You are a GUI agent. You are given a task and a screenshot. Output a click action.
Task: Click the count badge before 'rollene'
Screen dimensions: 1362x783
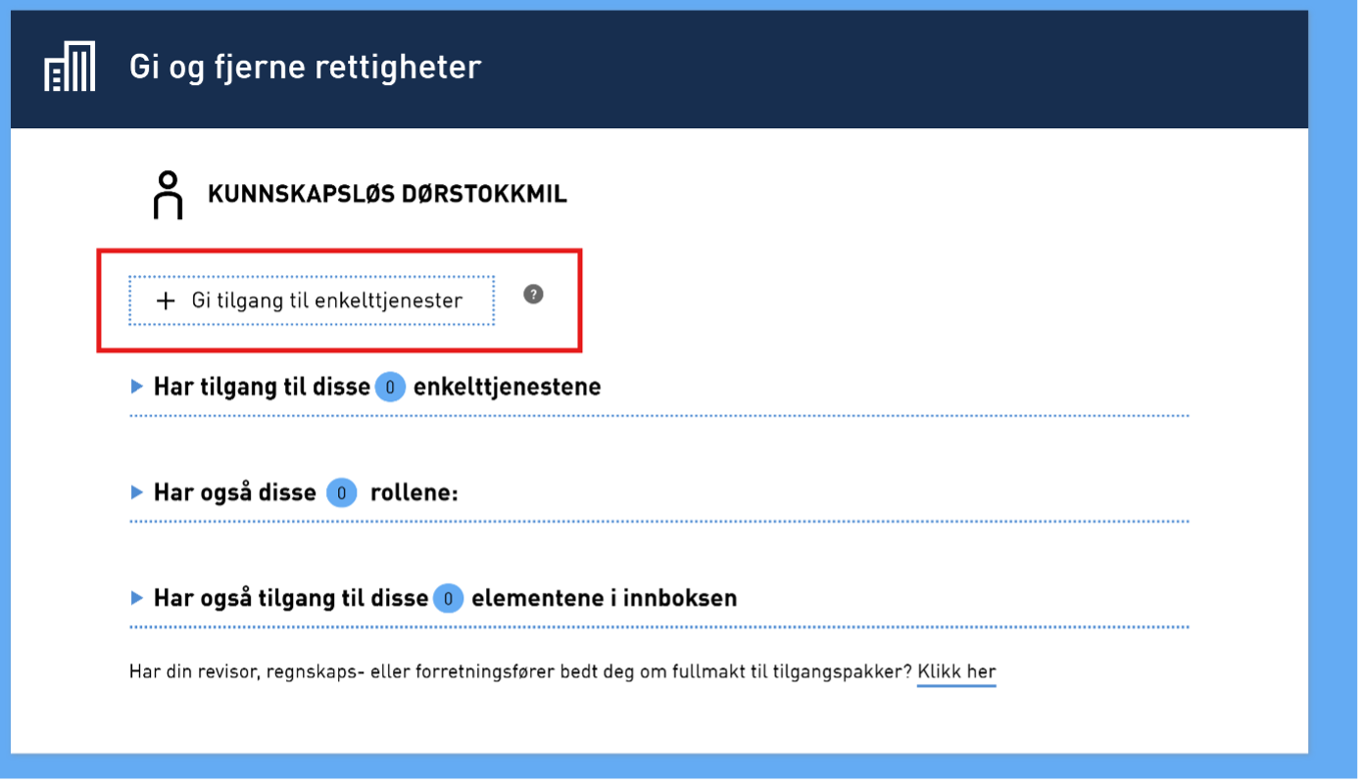(x=341, y=493)
